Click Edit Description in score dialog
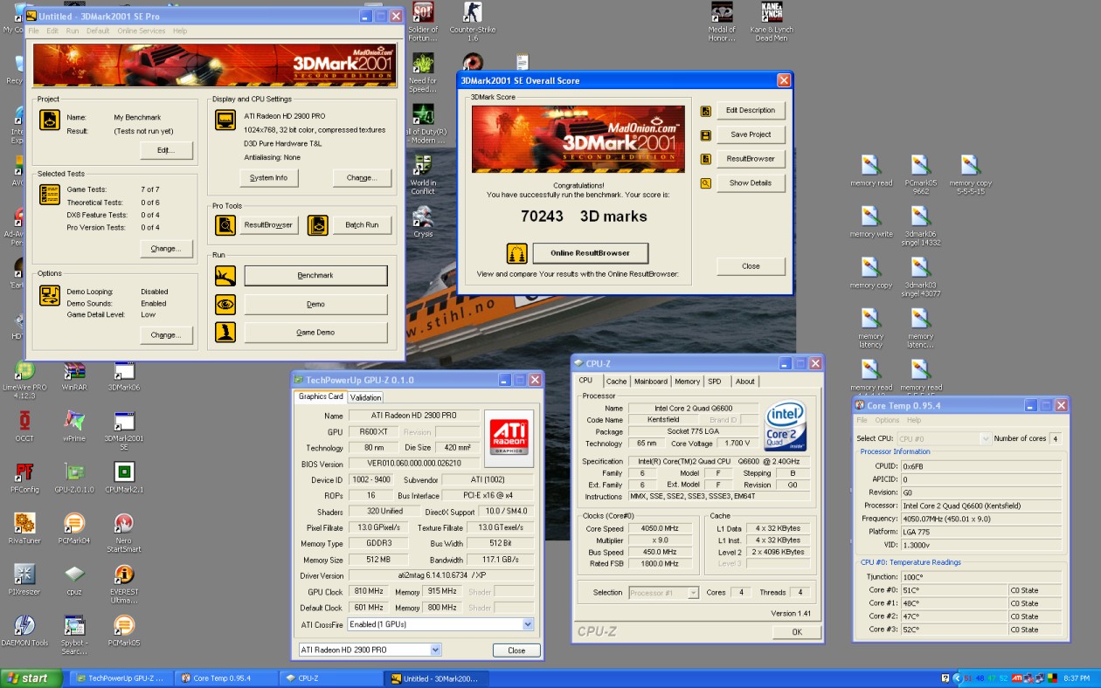Image resolution: width=1101 pixels, height=688 pixels. pos(751,110)
